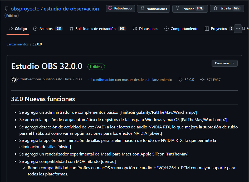Open Solicitudes de extracción tab
Image resolution: width=249 pixels, height=182 pixels.
pyautogui.click(x=98, y=29)
